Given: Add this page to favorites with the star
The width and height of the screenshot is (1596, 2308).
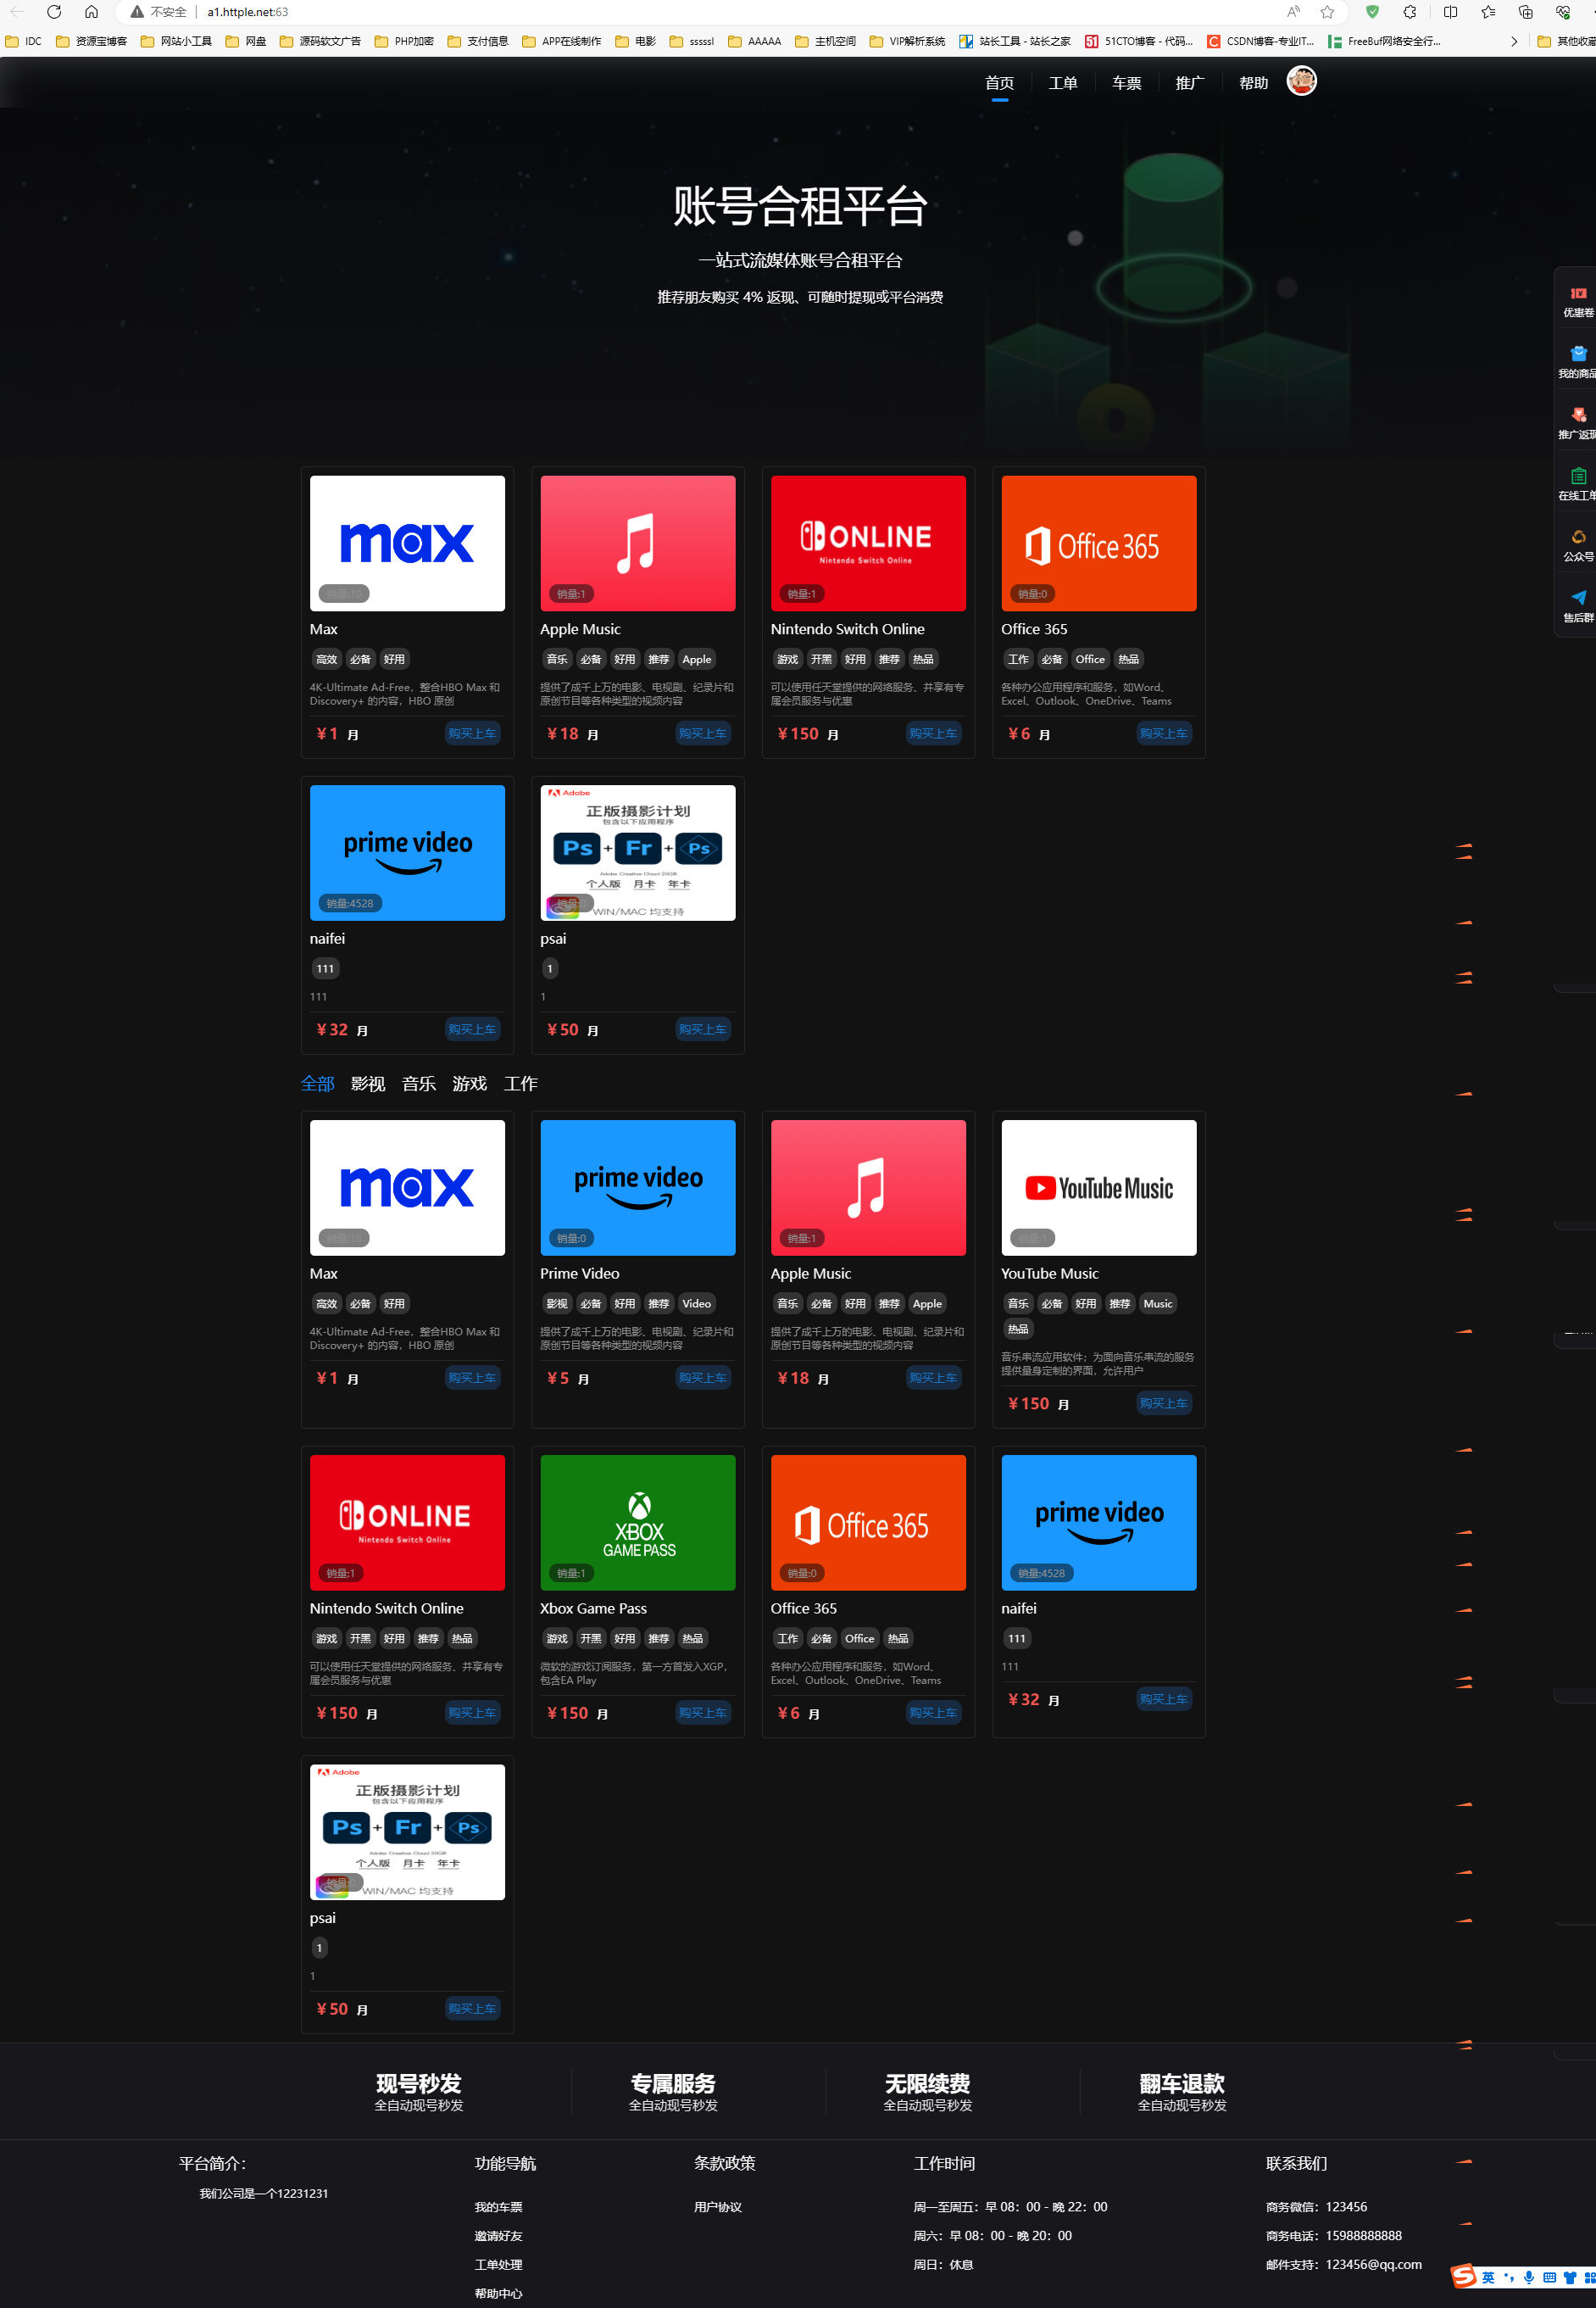Looking at the screenshot, I should pos(1327,12).
